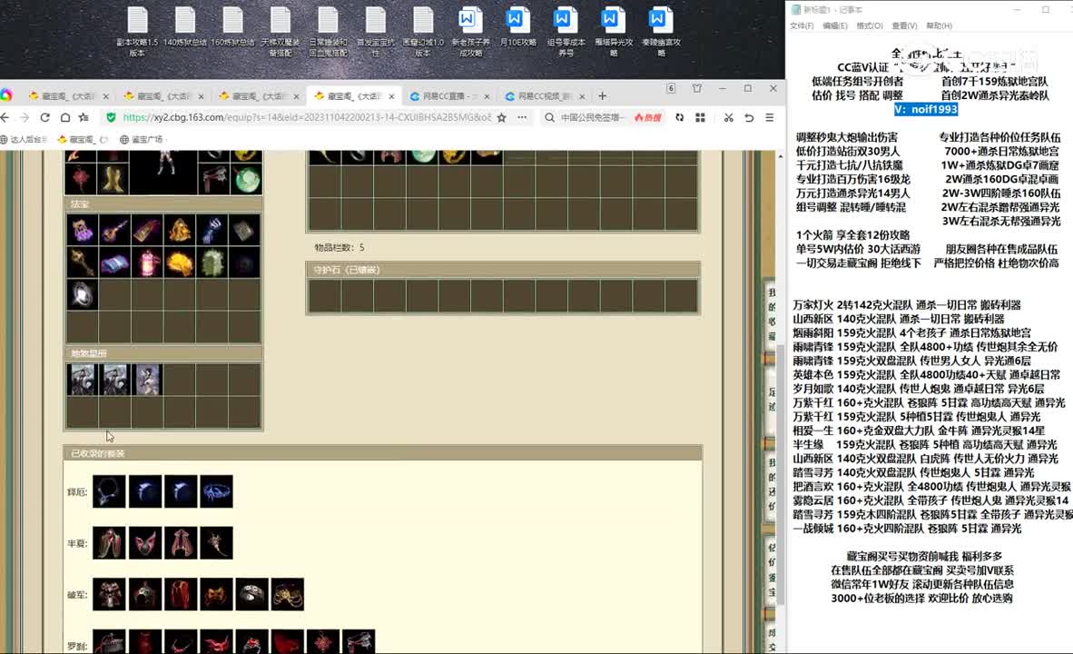Select the first armor item in the 破军 row
This screenshot has height=654, width=1073.
(x=110, y=594)
